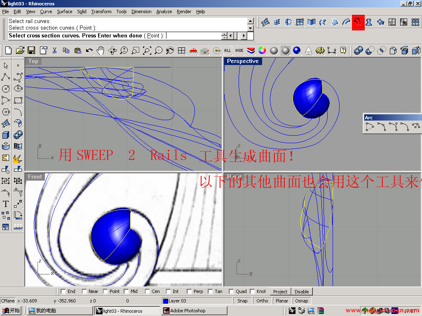The width and height of the screenshot is (422, 316).
Task: Toggle the Near osnap checkbox
Action: (x=84, y=291)
